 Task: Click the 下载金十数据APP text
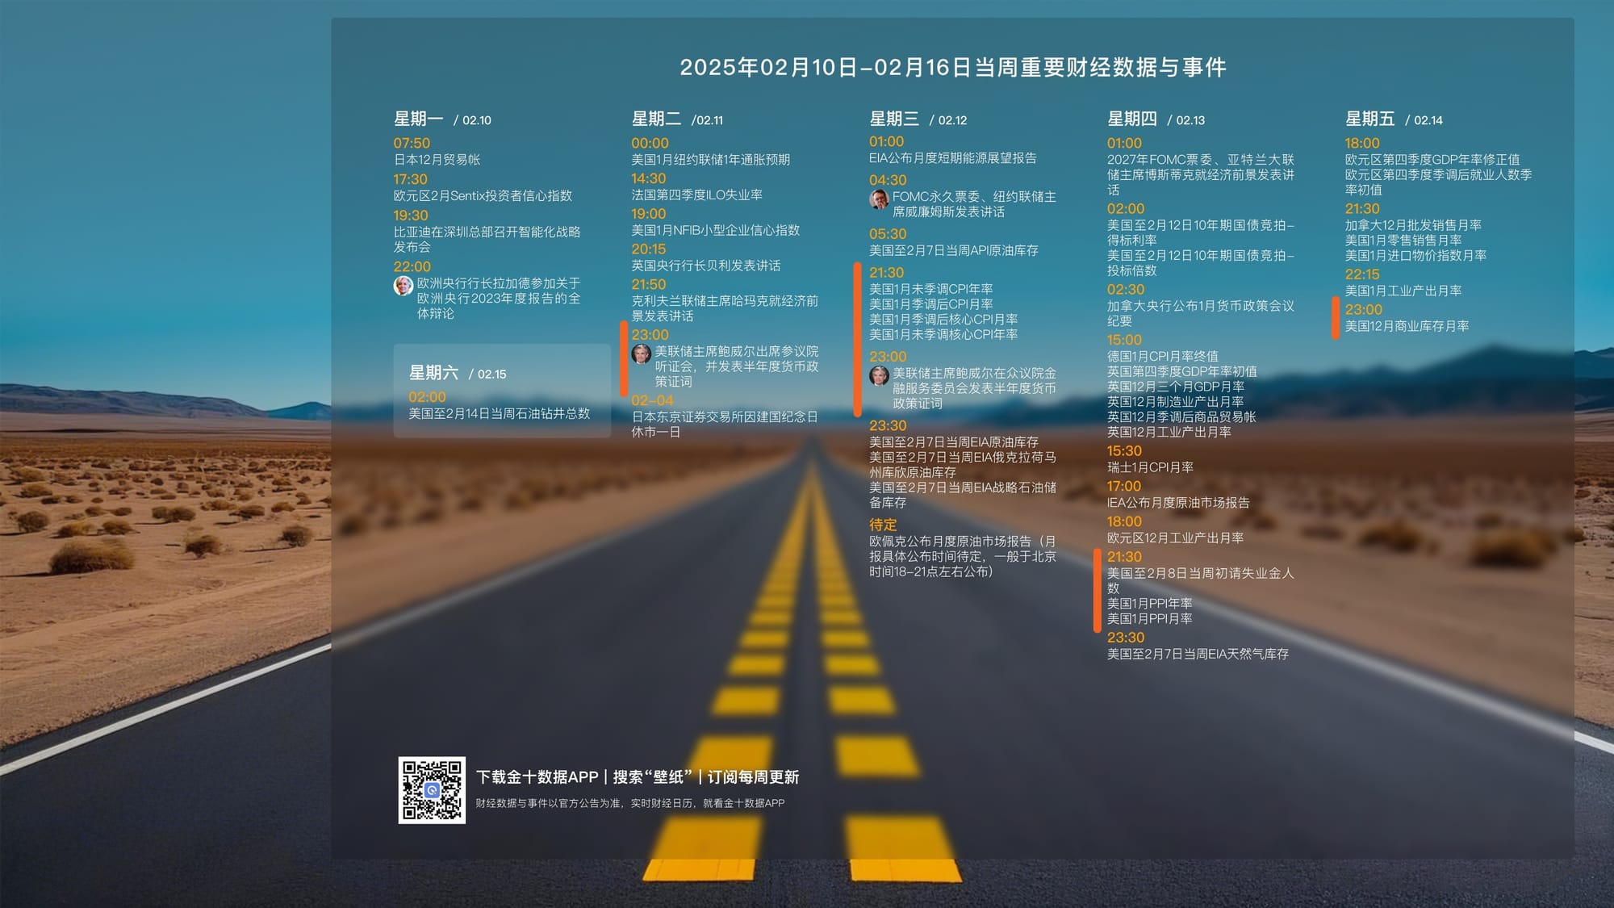point(537,777)
